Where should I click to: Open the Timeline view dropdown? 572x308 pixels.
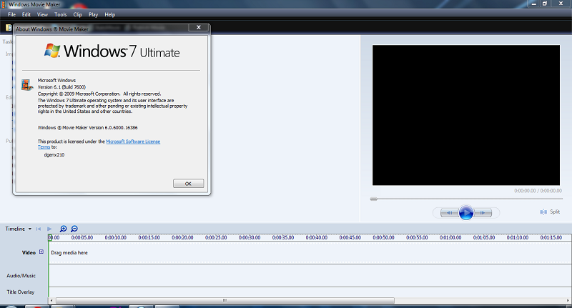coord(19,229)
